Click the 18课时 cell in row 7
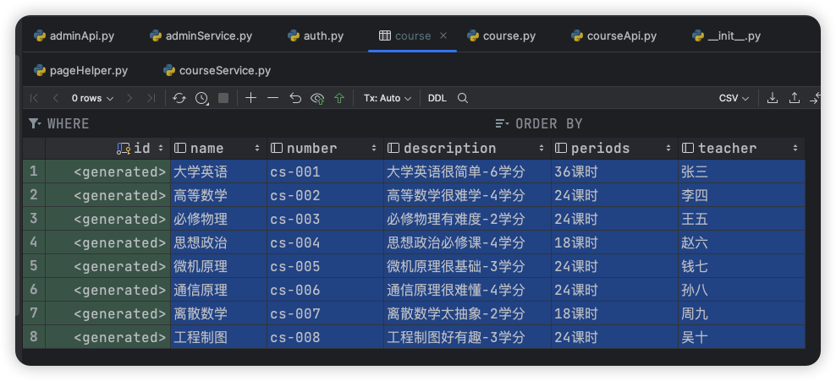The height and width of the screenshot is (381, 836). coord(614,313)
